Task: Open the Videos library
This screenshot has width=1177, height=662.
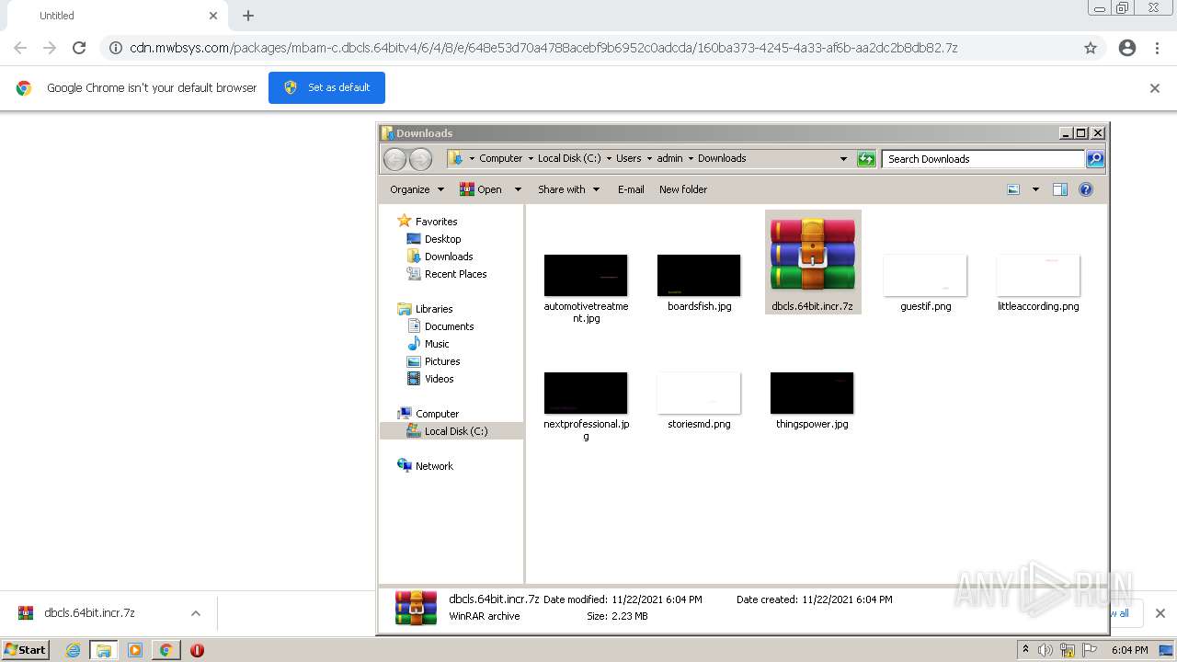Action: coord(439,379)
